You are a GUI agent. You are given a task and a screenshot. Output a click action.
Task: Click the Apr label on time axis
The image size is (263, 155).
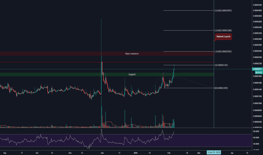pyautogui.click(x=232, y=153)
